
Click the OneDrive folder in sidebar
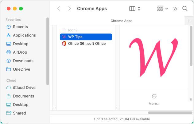tap(21, 69)
